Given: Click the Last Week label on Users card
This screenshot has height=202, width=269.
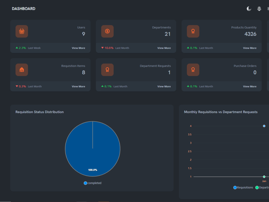Looking at the screenshot, I should click(x=34, y=48).
